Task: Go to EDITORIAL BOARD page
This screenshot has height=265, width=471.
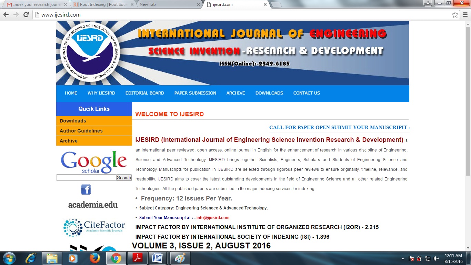Action: tap(145, 93)
